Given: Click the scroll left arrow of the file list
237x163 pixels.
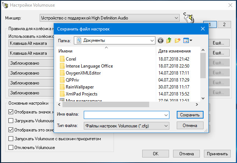Looking at the screenshot, I should point(59,104).
